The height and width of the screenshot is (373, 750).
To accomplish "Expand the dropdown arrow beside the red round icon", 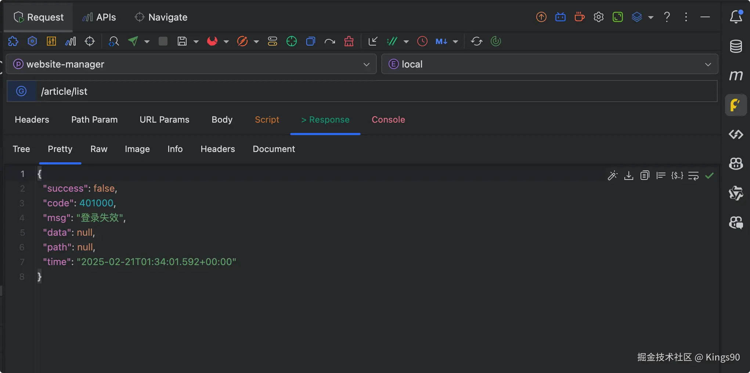I will point(226,41).
